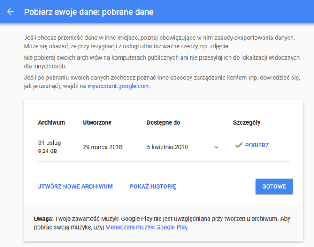Confirm with the GOTOWE button
Screen dimensions: 314x247
274,186
